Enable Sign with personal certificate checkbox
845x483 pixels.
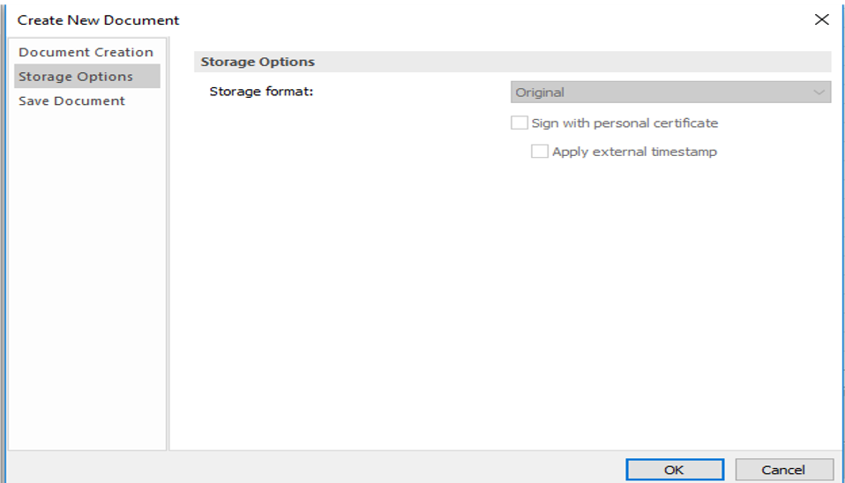click(x=519, y=123)
